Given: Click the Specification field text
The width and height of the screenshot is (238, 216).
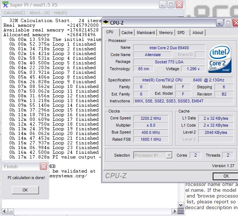Looking at the screenshot, I should point(183,80).
